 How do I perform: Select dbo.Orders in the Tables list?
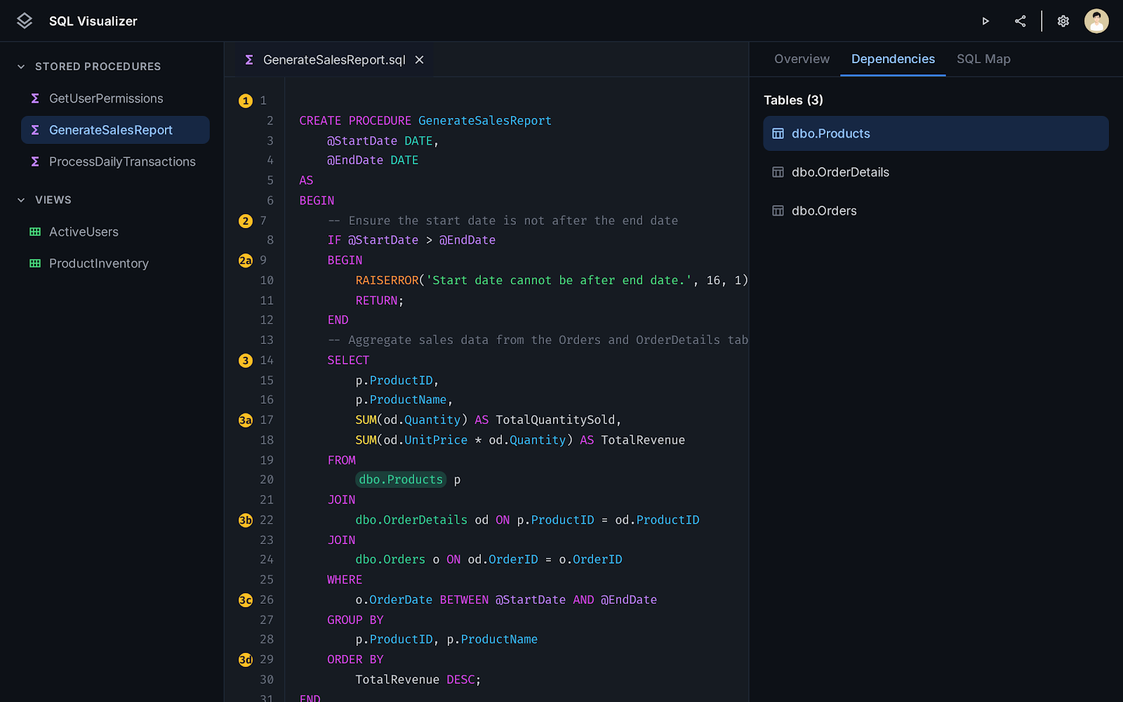tap(824, 211)
